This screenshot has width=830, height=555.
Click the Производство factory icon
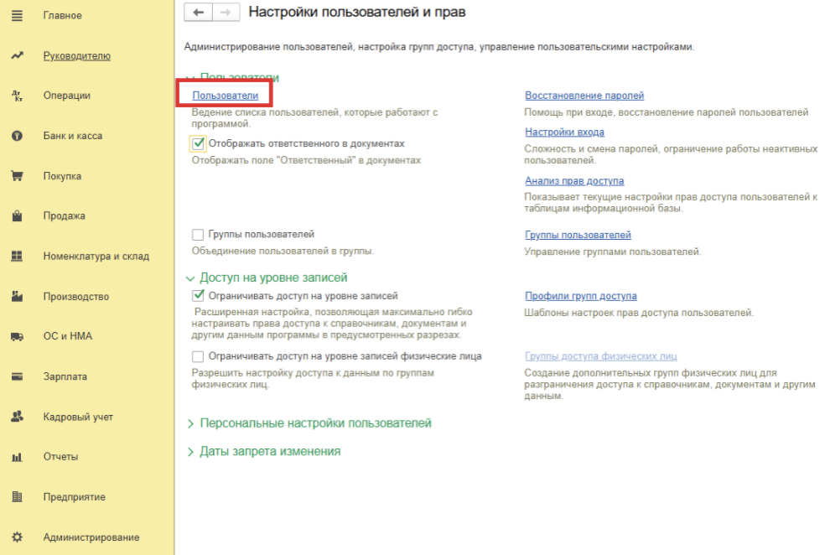point(17,297)
